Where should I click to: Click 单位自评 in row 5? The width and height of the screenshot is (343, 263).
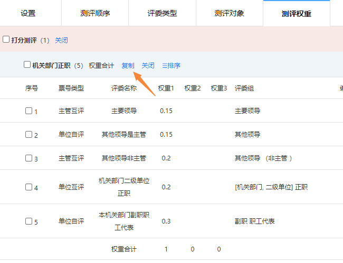point(71,221)
